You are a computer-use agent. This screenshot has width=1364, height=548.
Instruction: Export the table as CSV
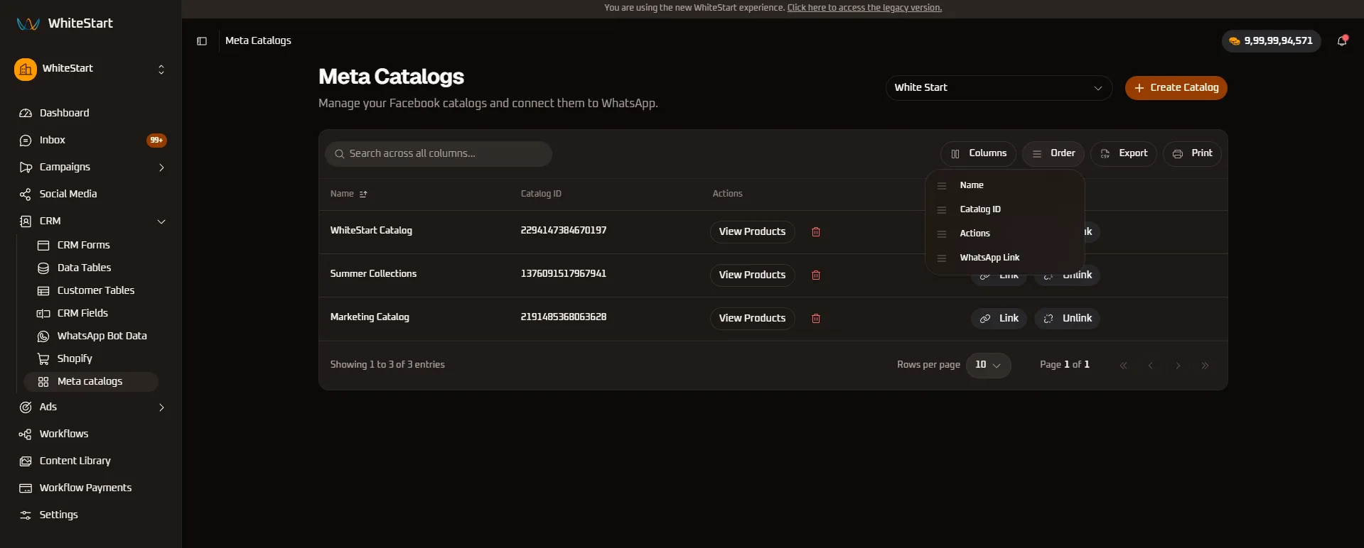click(x=1124, y=154)
